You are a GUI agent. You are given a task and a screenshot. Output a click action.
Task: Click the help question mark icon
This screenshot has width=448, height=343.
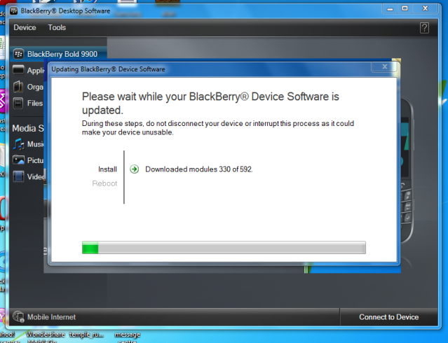424,27
